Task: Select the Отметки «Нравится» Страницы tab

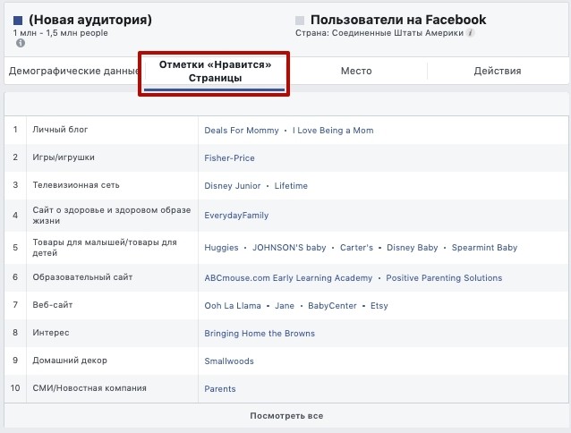Action: point(215,72)
